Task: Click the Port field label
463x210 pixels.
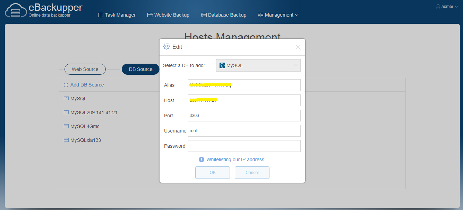Action: [169, 116]
